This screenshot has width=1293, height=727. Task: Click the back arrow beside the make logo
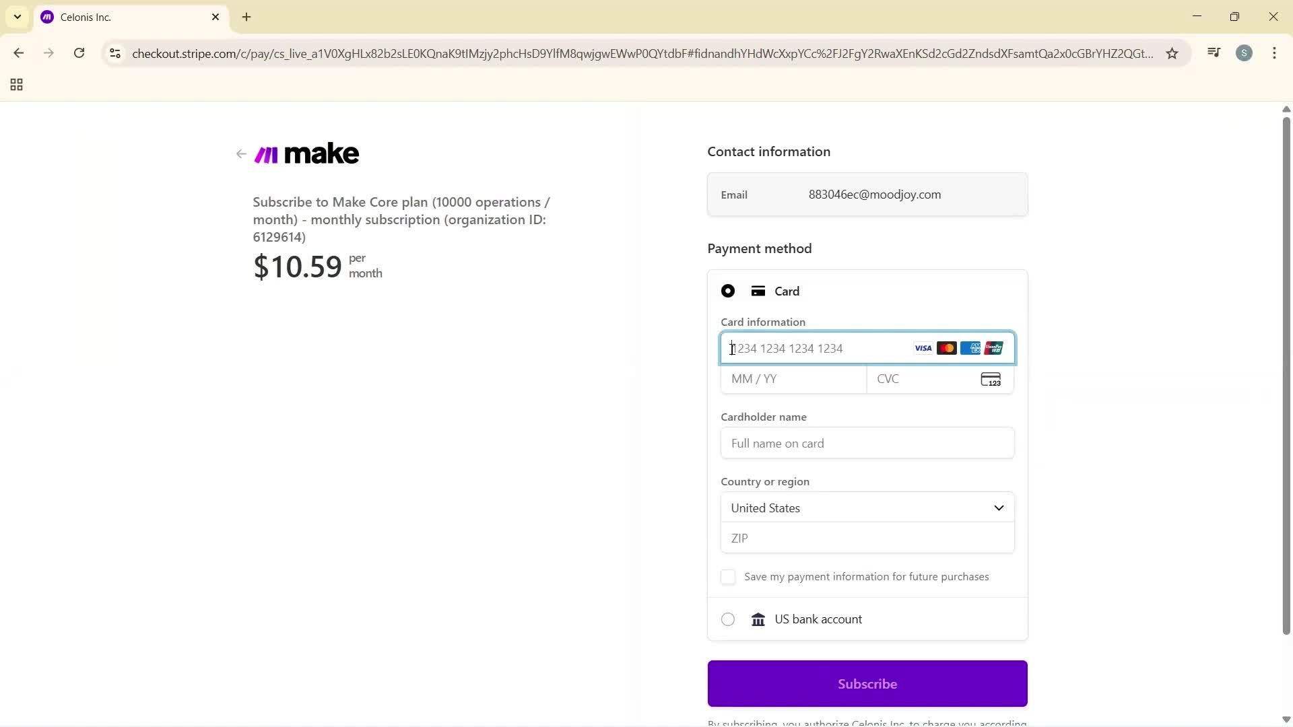(x=240, y=153)
